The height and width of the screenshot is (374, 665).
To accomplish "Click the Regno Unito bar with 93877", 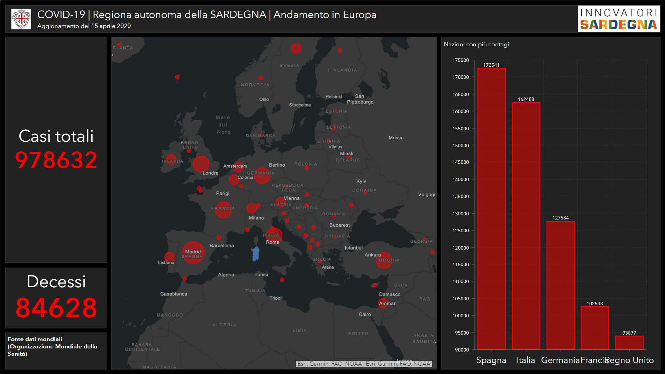I will [x=629, y=343].
